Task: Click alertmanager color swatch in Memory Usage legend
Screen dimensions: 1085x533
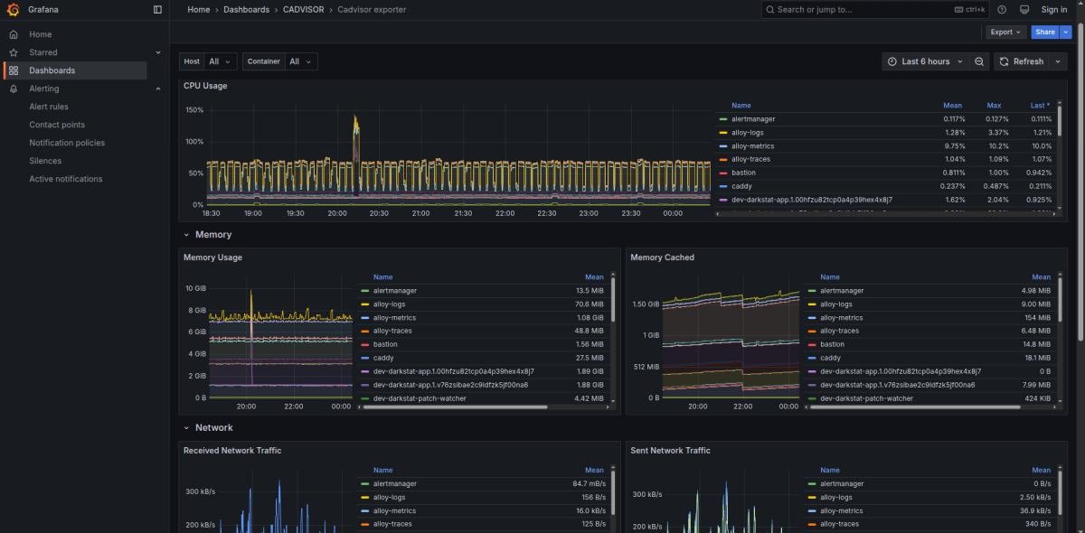Action: coord(365,291)
